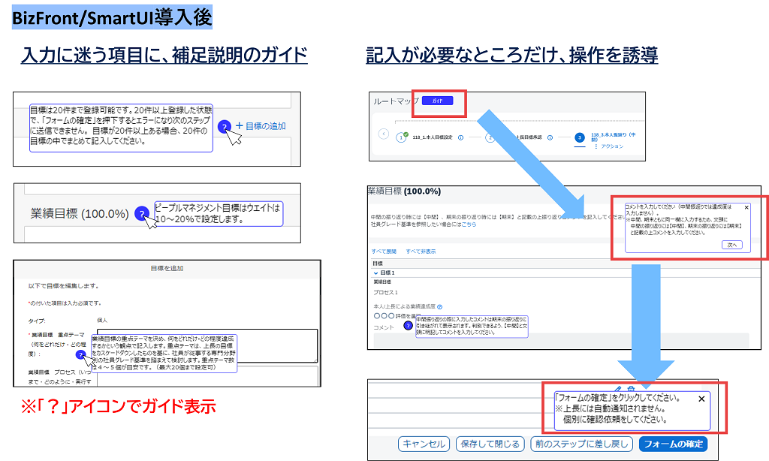This screenshot has height=461, width=769.
Task: Click the blue ガイド button beside ルートマップ
Action: (x=438, y=101)
